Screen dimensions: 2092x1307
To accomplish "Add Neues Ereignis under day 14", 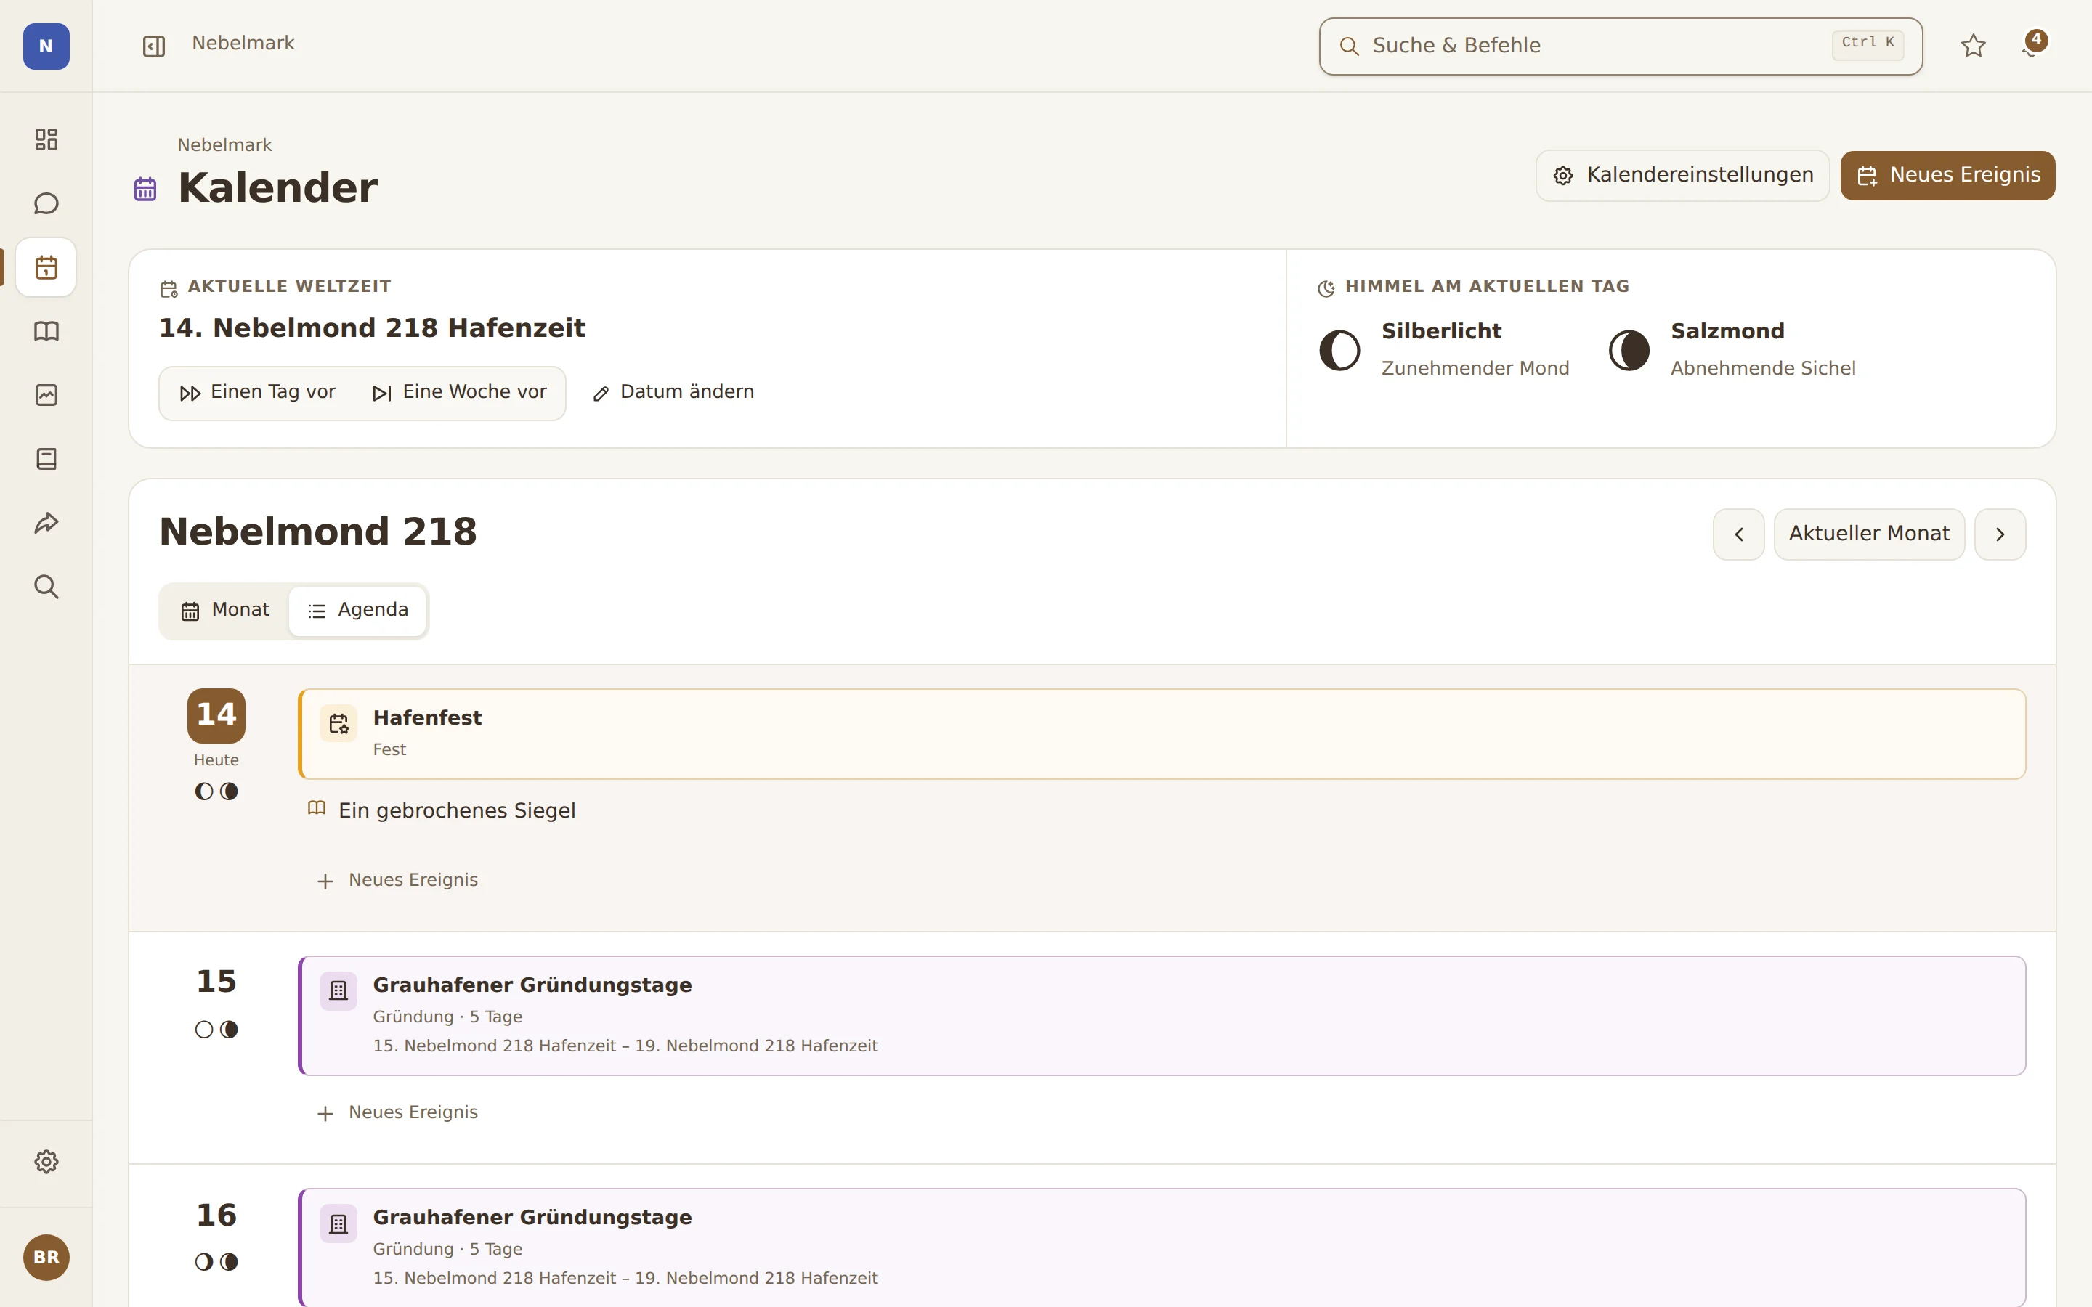I will point(397,880).
